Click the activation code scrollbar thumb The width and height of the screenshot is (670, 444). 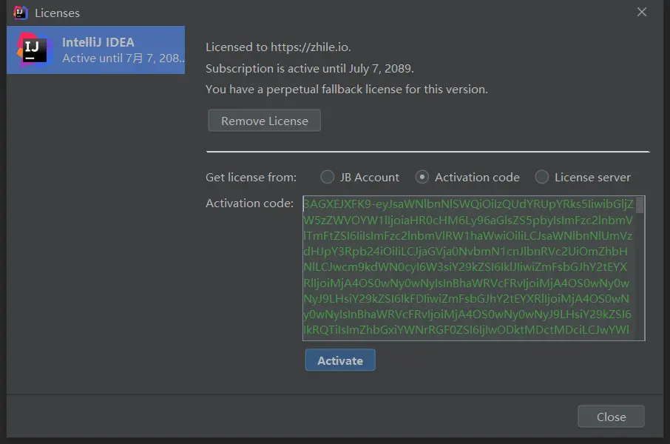pos(640,206)
